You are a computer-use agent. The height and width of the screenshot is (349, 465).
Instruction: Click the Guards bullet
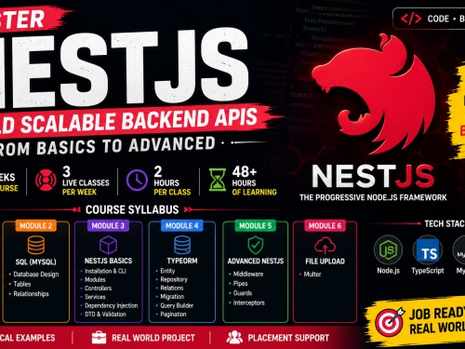(x=240, y=293)
